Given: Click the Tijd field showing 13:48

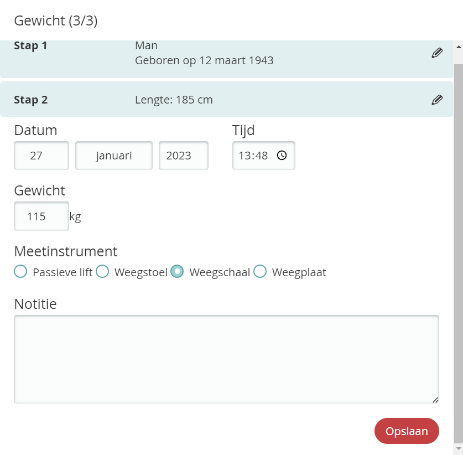Looking at the screenshot, I should pyautogui.click(x=253, y=156).
